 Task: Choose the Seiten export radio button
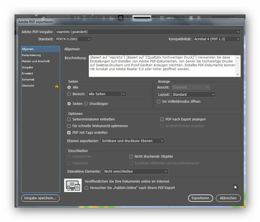coord(69,104)
